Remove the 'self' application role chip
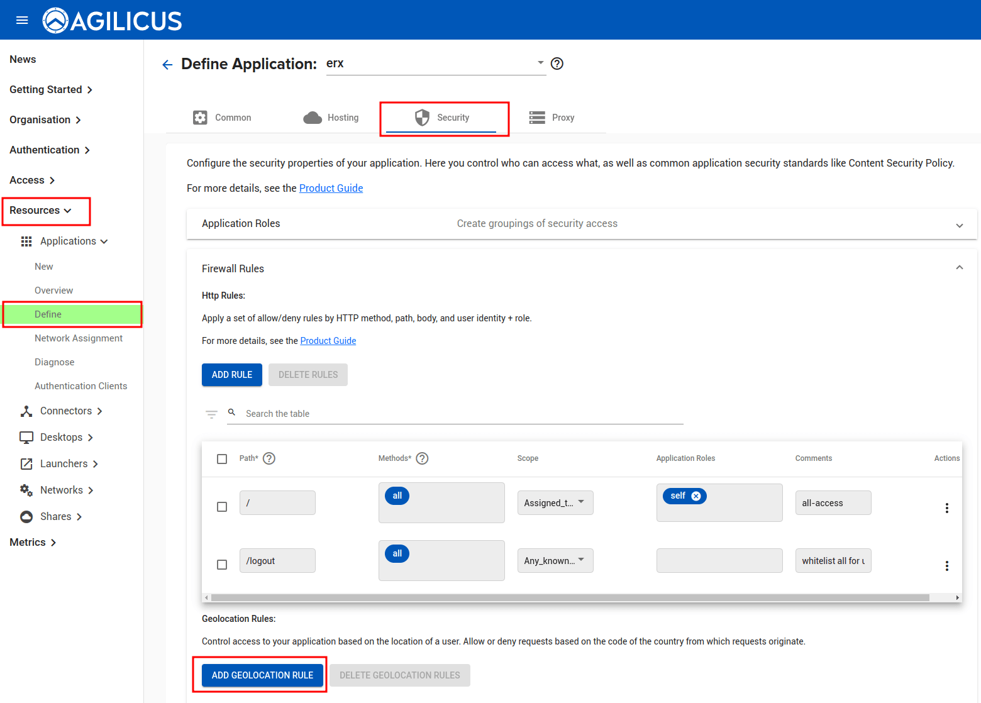The image size is (981, 703). pyautogui.click(x=696, y=496)
